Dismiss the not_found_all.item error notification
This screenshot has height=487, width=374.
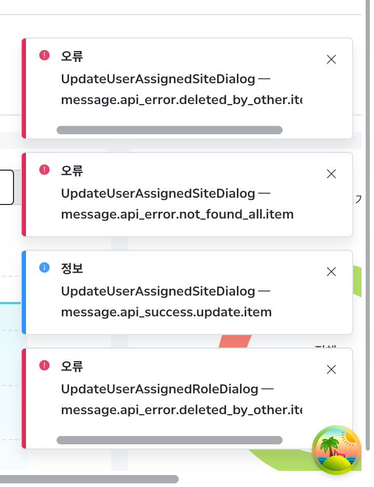(331, 174)
